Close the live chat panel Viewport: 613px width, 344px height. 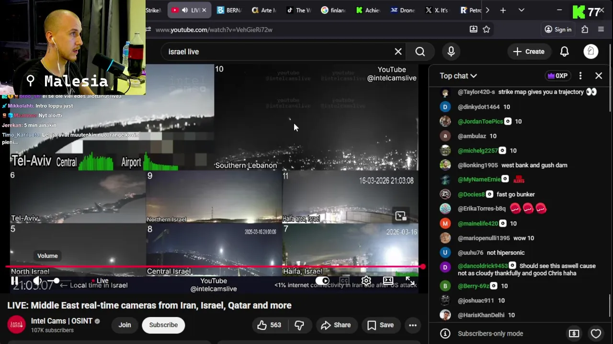pos(599,76)
